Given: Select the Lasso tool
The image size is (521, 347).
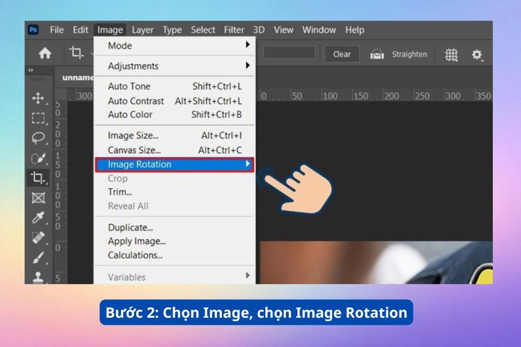Looking at the screenshot, I should coord(38,138).
